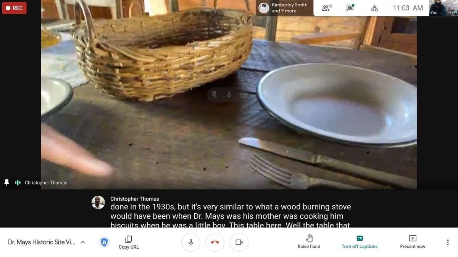Start presenting with Present now
Image resolution: width=458 pixels, height=257 pixels.
413,242
